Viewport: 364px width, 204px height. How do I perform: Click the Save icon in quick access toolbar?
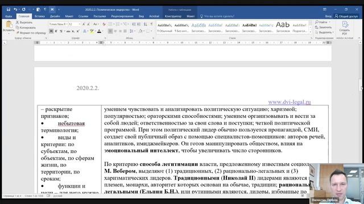9,9
